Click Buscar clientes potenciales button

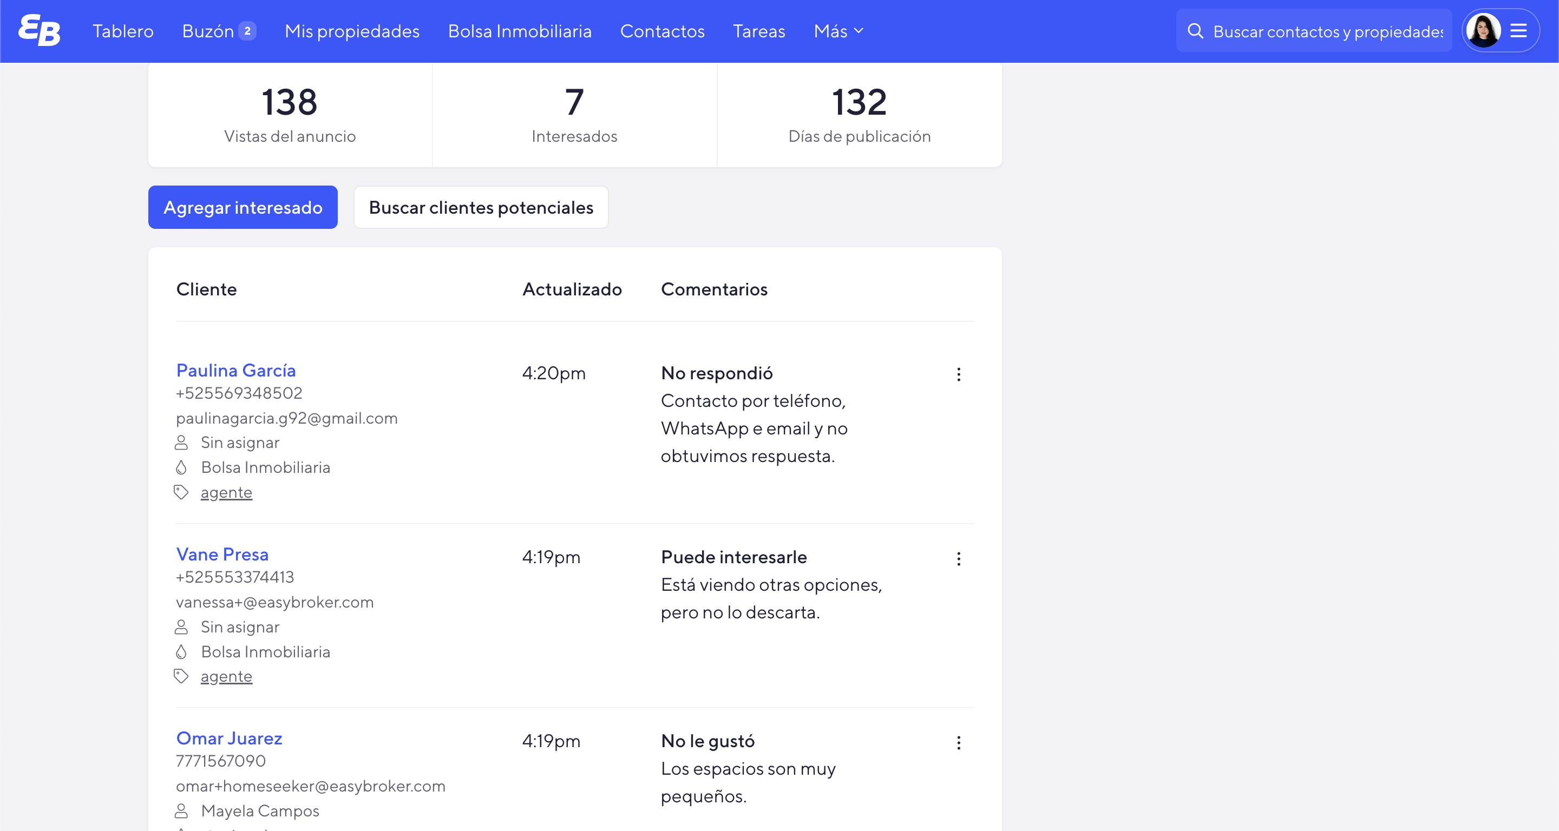(481, 207)
